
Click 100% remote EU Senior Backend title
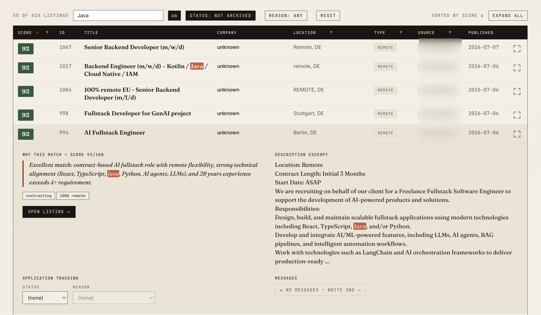(x=132, y=94)
